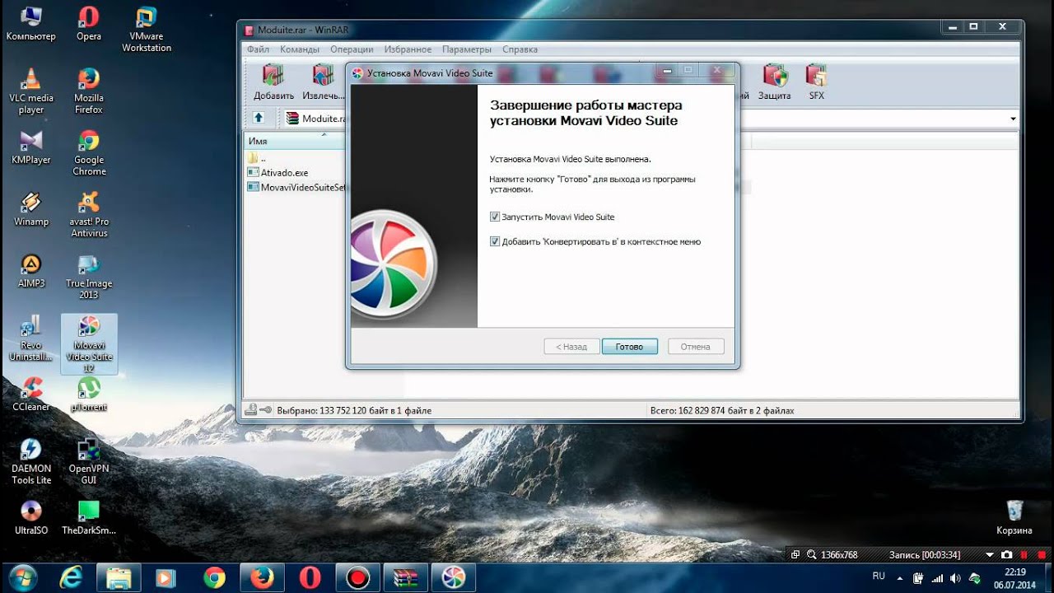Open the volume speaker tray icon
The image size is (1054, 593).
955,577
